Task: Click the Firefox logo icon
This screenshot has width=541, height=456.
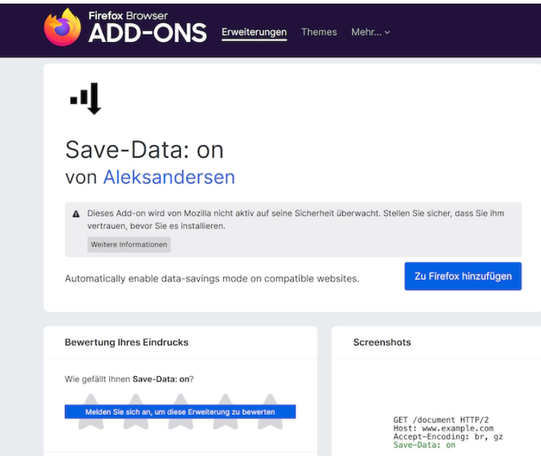Action: 63,27
